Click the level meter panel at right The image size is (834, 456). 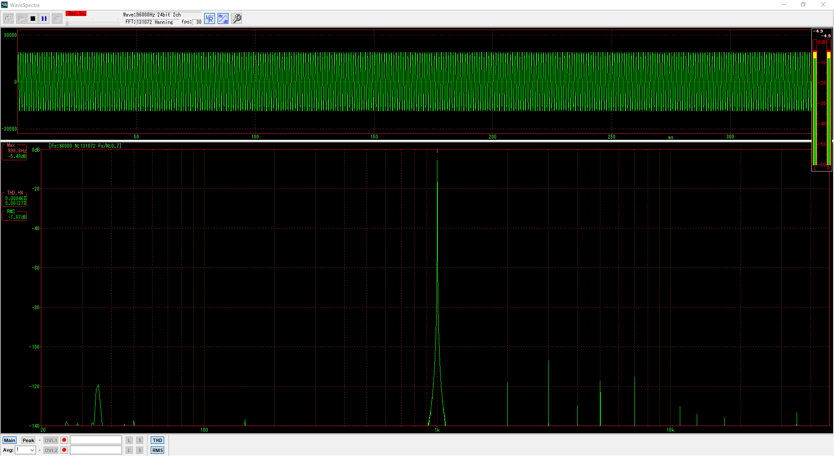click(822, 100)
